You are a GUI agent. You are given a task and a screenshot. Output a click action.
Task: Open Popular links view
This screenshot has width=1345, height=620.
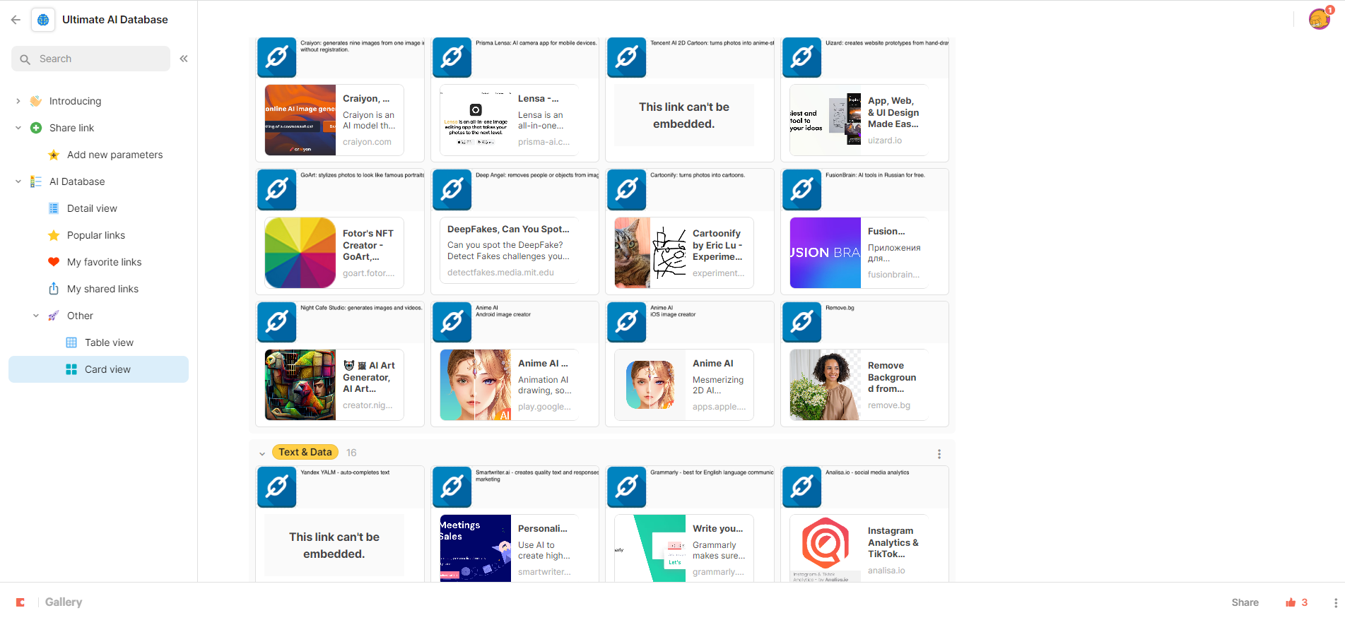tap(96, 235)
